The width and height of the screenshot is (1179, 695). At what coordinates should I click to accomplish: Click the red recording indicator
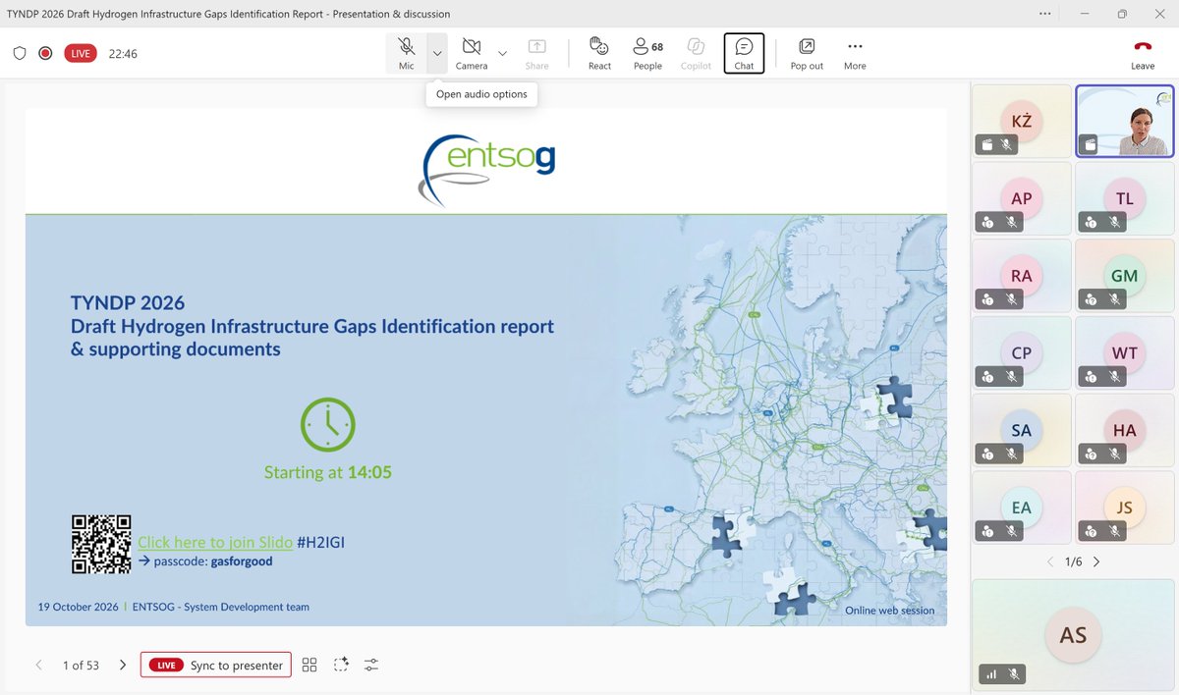pyautogui.click(x=45, y=53)
